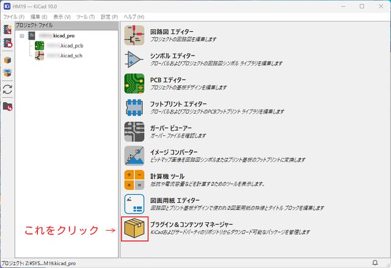Select the kicad_pro project file row

click(51, 35)
